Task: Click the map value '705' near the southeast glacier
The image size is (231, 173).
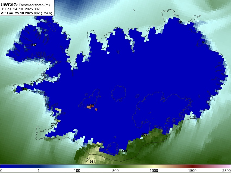Action: tap(145, 134)
